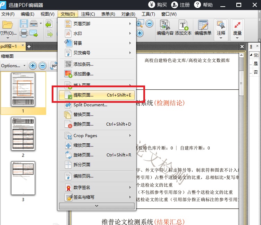Close the document view pane
The width and height of the screenshot is (261, 225).
pyautogui.click(x=242, y=47)
